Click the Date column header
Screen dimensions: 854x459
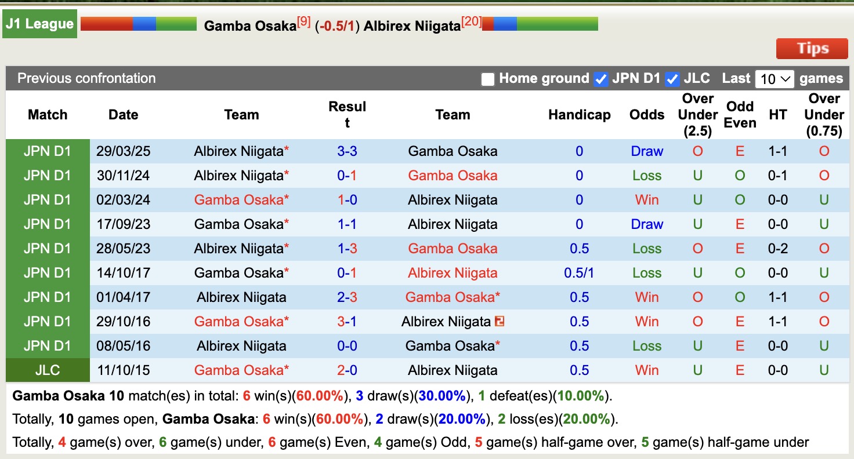click(123, 114)
